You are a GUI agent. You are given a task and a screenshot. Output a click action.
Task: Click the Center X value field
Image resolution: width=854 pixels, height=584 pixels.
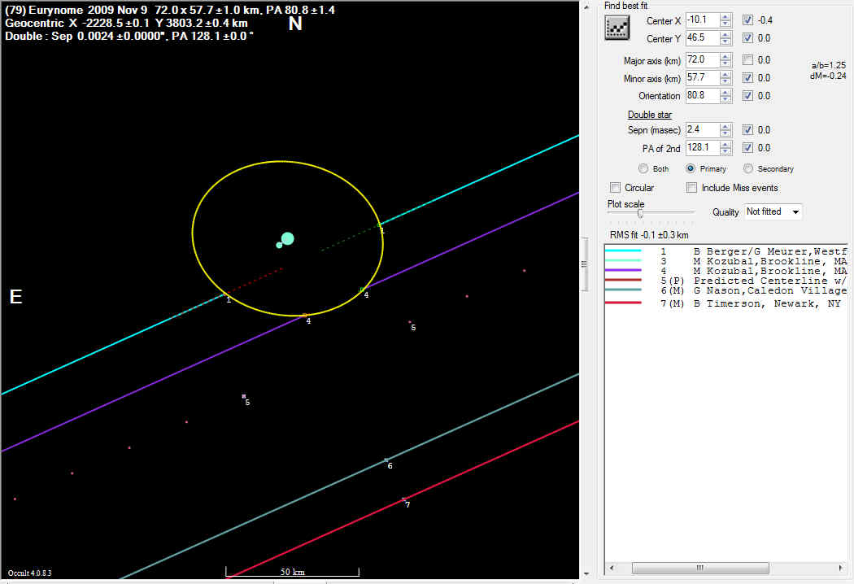click(703, 20)
